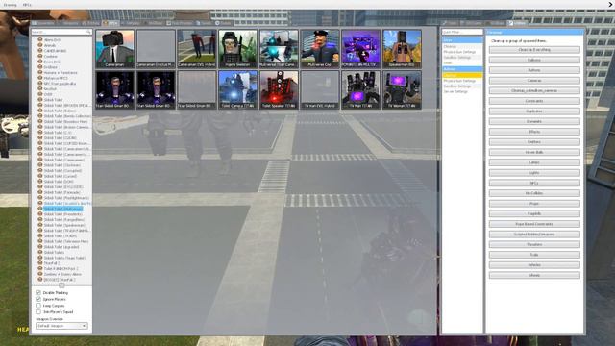Image resolution: width=615 pixels, height=346 pixels.
Task: Click the icon beside Animals category
Action: tap(40, 45)
